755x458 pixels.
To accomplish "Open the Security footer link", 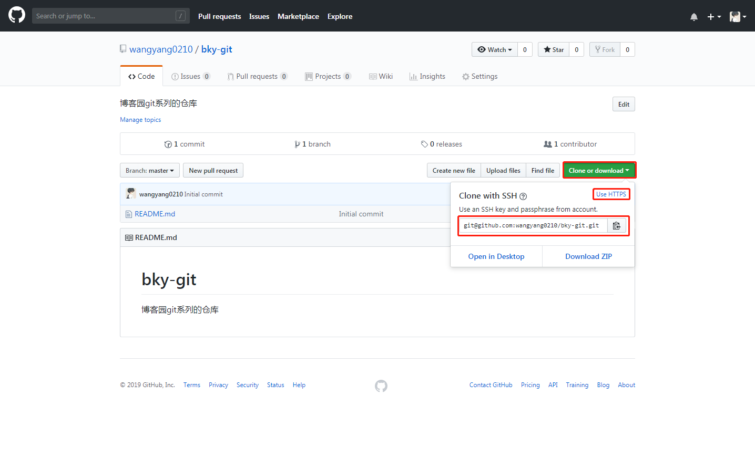I will [x=248, y=385].
